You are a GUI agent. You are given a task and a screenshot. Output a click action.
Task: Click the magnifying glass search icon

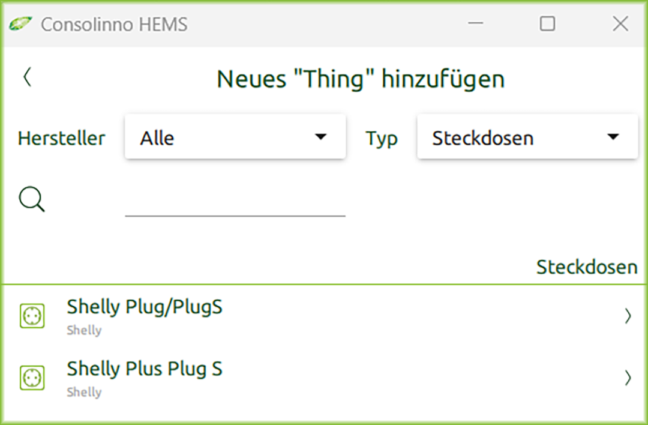click(32, 199)
